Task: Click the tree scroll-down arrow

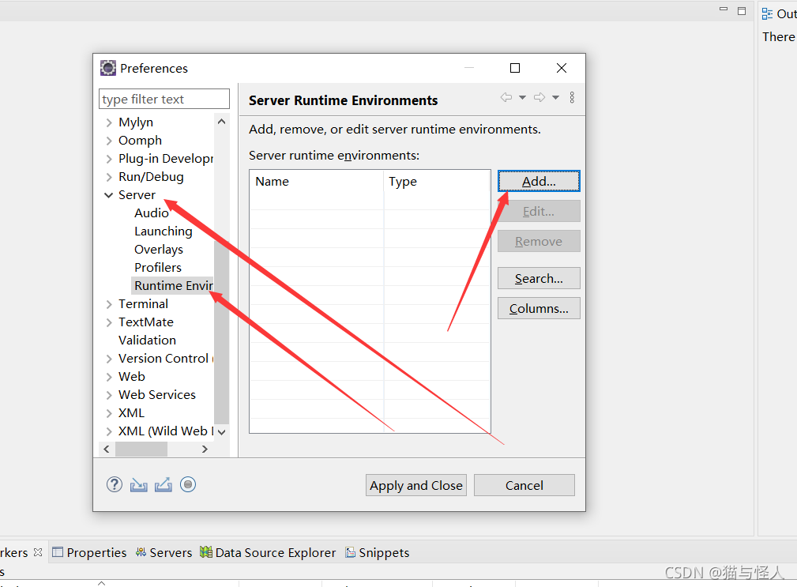Action: pyautogui.click(x=221, y=432)
